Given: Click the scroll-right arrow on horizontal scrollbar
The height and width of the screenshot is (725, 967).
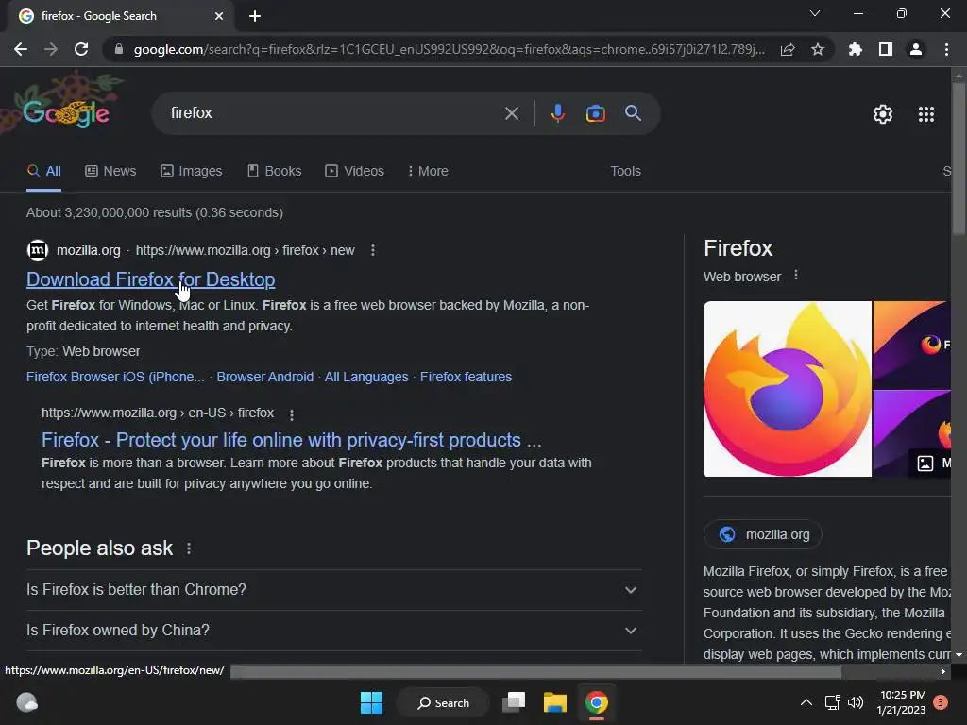Looking at the screenshot, I should click(x=943, y=671).
